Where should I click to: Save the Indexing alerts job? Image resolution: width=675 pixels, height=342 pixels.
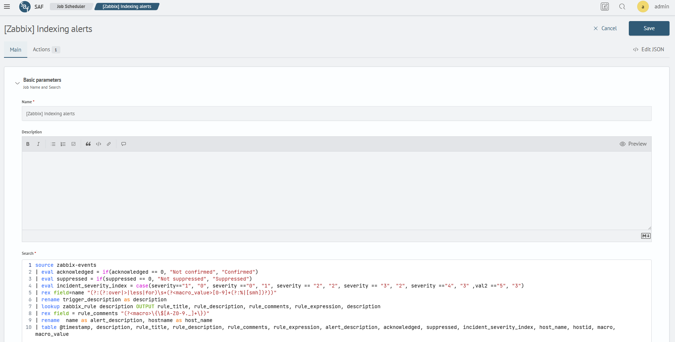pyautogui.click(x=649, y=28)
